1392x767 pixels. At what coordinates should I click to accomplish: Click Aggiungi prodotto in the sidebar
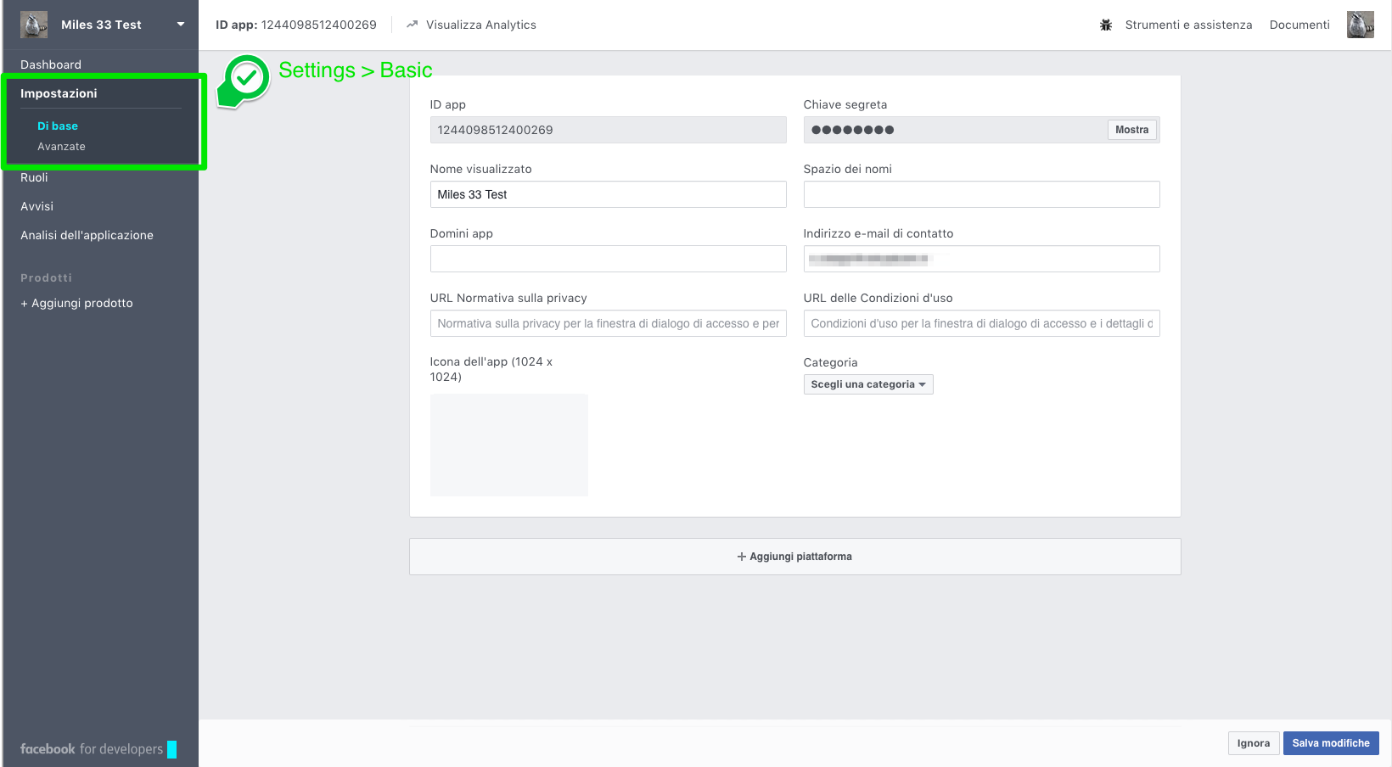tap(76, 303)
